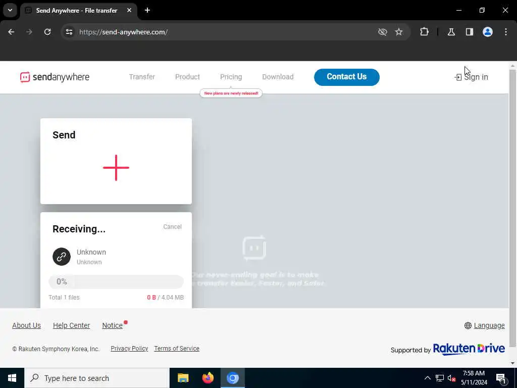The height and width of the screenshot is (388, 517).
Task: Open Chrome three-dot menu
Action: (506, 32)
